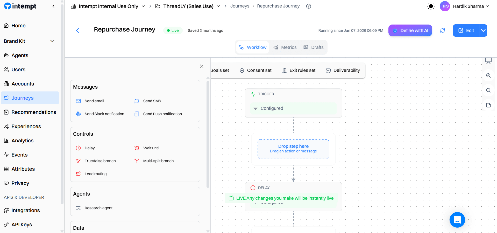Click the zoom in magnifier icon
Viewport: 497px width, 233px height.
pos(488,76)
